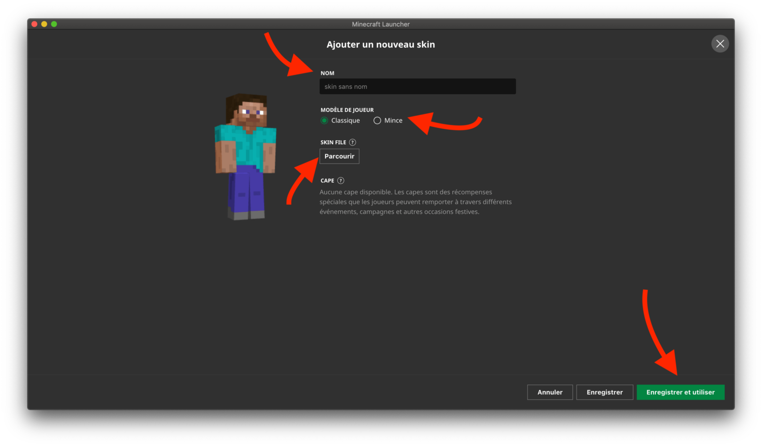Click Parcourir to browse for a skin
Viewport: 762px width, 446px height.
click(x=339, y=156)
